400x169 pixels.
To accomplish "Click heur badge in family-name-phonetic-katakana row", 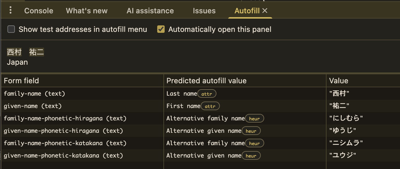I will point(255,143).
